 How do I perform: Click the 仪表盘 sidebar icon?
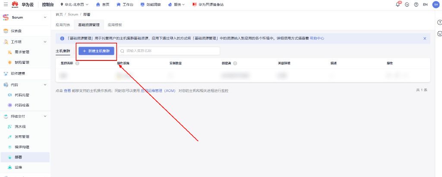coord(6,31)
